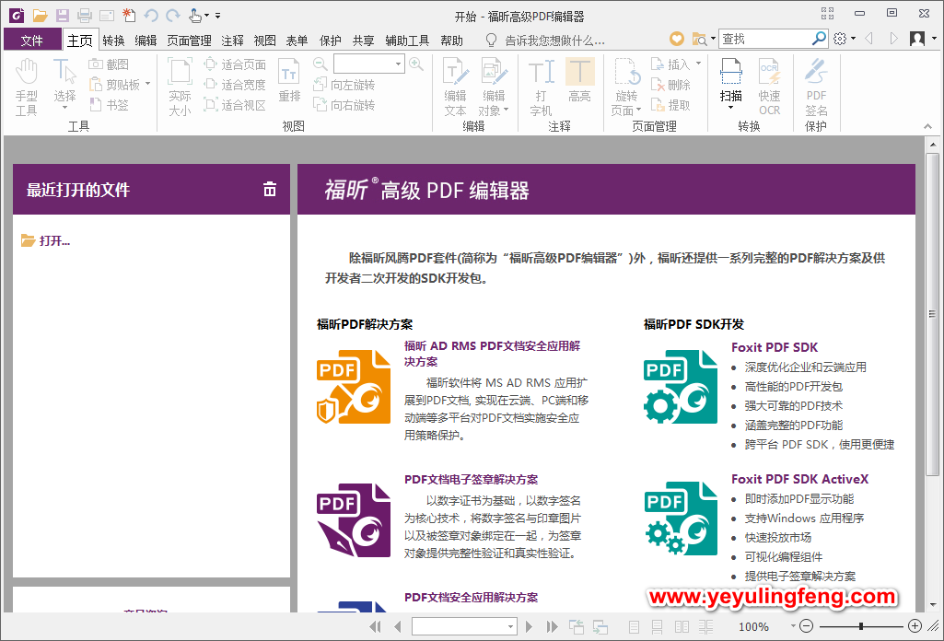Image resolution: width=944 pixels, height=641 pixels.
Task: Switch to the Help (帮助) tab
Action: pyautogui.click(x=451, y=41)
